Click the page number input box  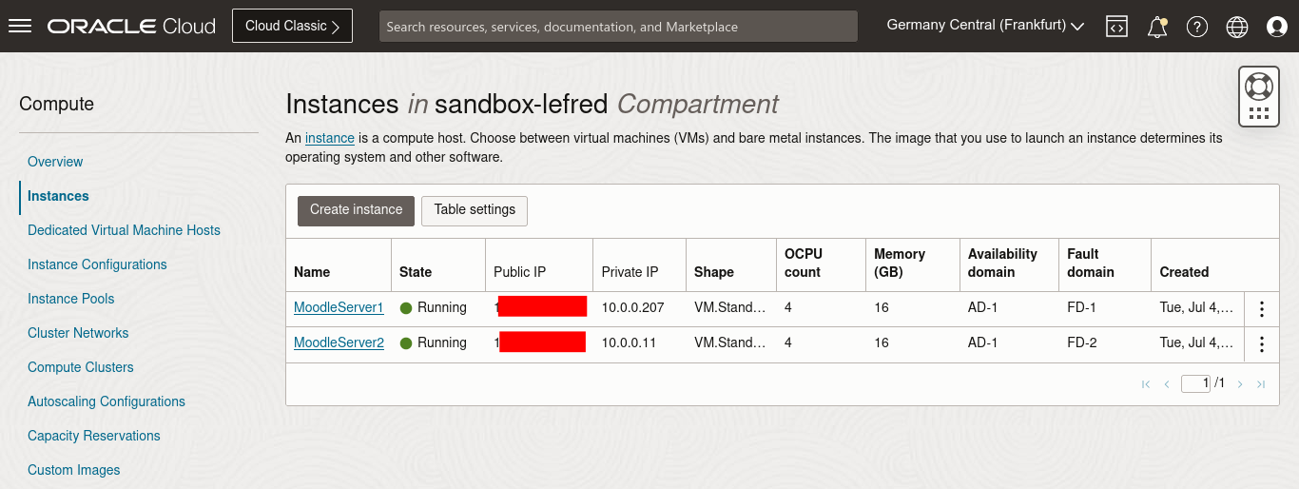click(1195, 383)
